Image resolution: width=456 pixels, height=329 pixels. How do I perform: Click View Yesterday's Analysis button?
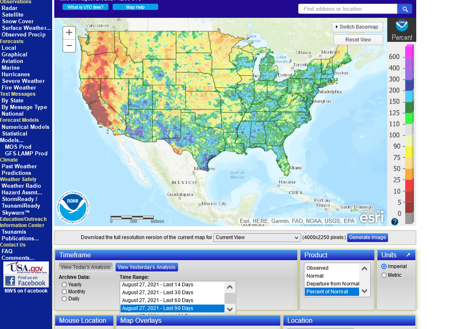[147, 267]
